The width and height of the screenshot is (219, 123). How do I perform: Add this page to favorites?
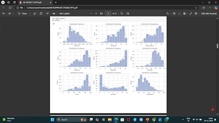[196, 8]
